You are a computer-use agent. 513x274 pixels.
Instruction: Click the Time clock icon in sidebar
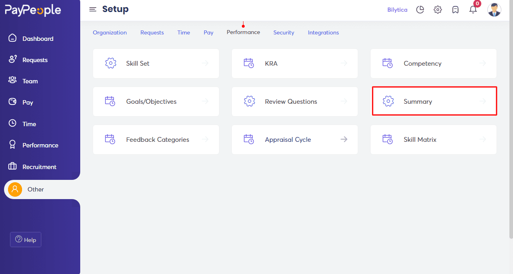[12, 123]
